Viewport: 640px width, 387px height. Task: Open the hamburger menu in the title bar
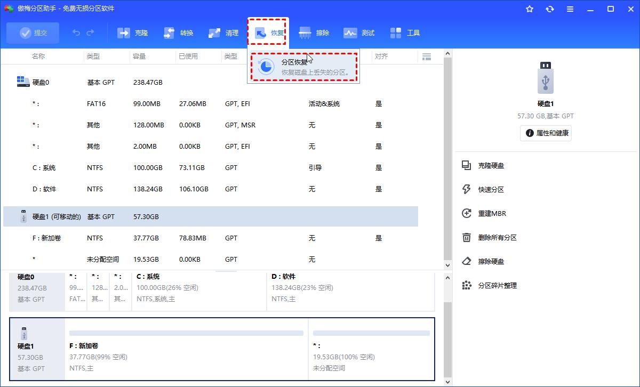pos(570,9)
